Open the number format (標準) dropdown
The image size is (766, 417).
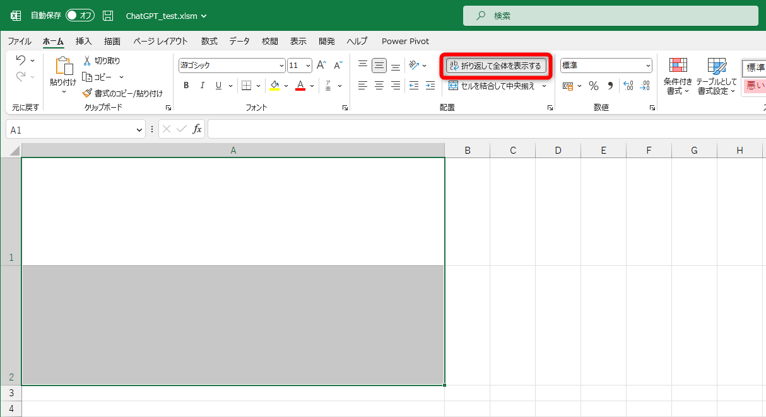(x=648, y=65)
